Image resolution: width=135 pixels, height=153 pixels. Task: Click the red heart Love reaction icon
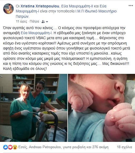[x=10, y=147]
